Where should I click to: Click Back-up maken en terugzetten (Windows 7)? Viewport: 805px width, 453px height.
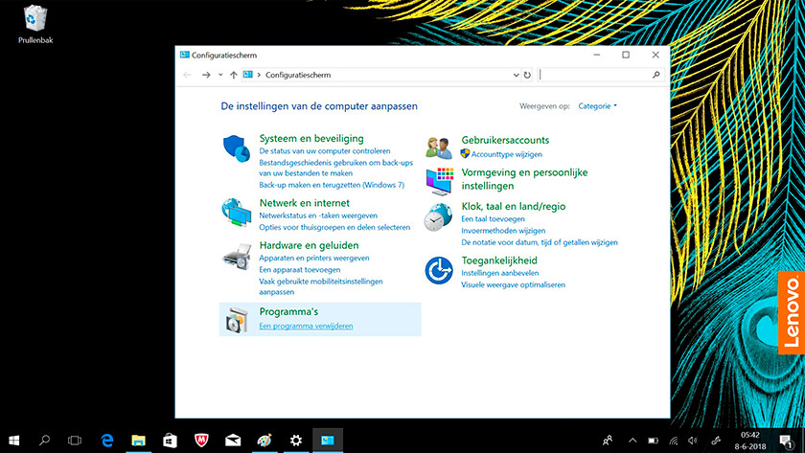[x=332, y=185]
